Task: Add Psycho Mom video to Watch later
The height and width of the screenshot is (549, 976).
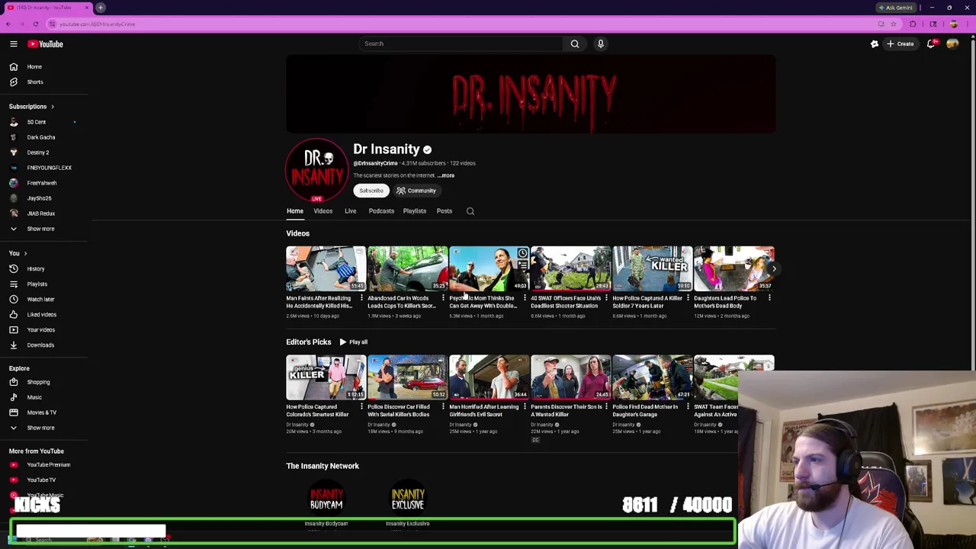Action: [522, 253]
